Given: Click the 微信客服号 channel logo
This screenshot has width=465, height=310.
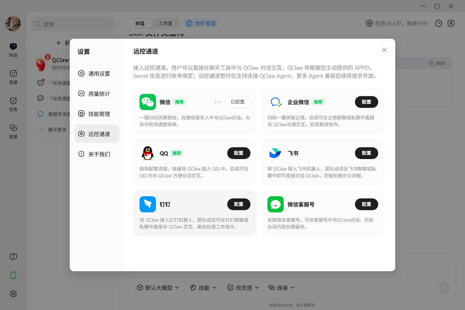Looking at the screenshot, I should 276,204.
